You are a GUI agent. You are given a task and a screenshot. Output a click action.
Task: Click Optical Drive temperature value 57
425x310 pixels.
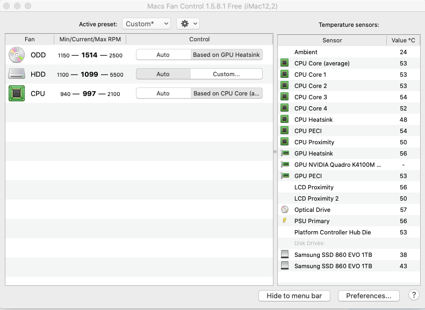pos(404,210)
